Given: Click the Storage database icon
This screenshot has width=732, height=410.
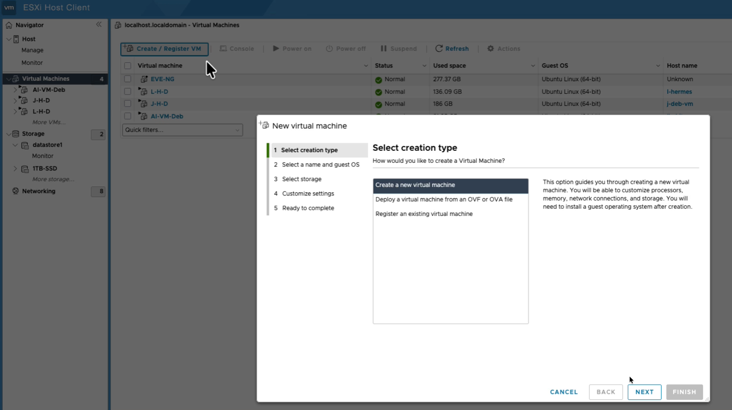Looking at the screenshot, I should 16,134.
